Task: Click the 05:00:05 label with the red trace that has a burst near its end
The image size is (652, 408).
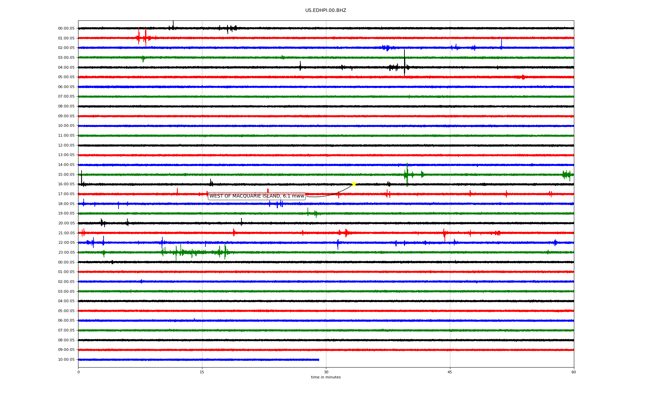Action: (x=66, y=77)
